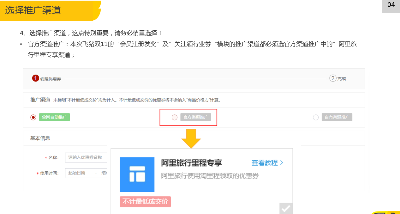Click the blue 阿里旅行里程专享 channel icon
400x214 pixels.
[137, 174]
